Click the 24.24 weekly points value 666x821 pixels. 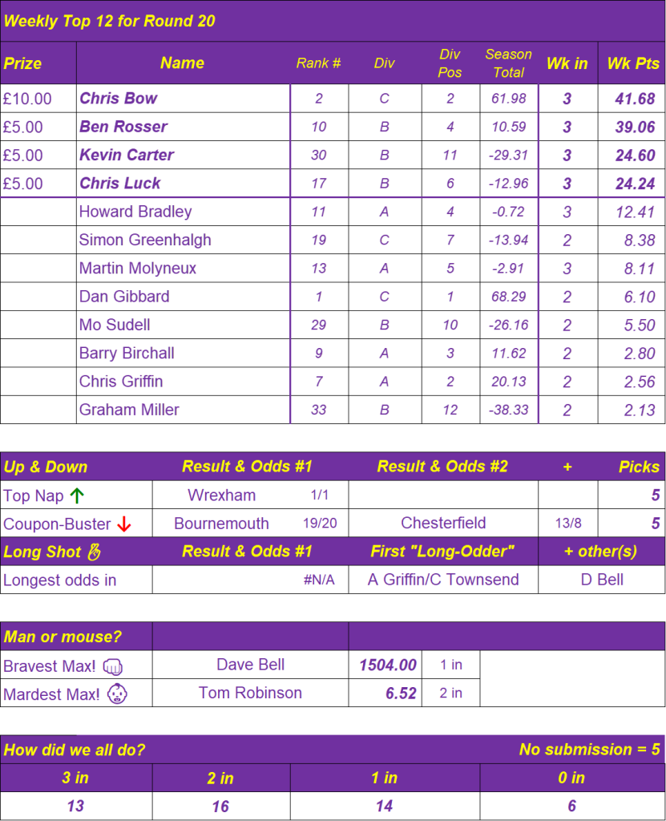(x=635, y=184)
